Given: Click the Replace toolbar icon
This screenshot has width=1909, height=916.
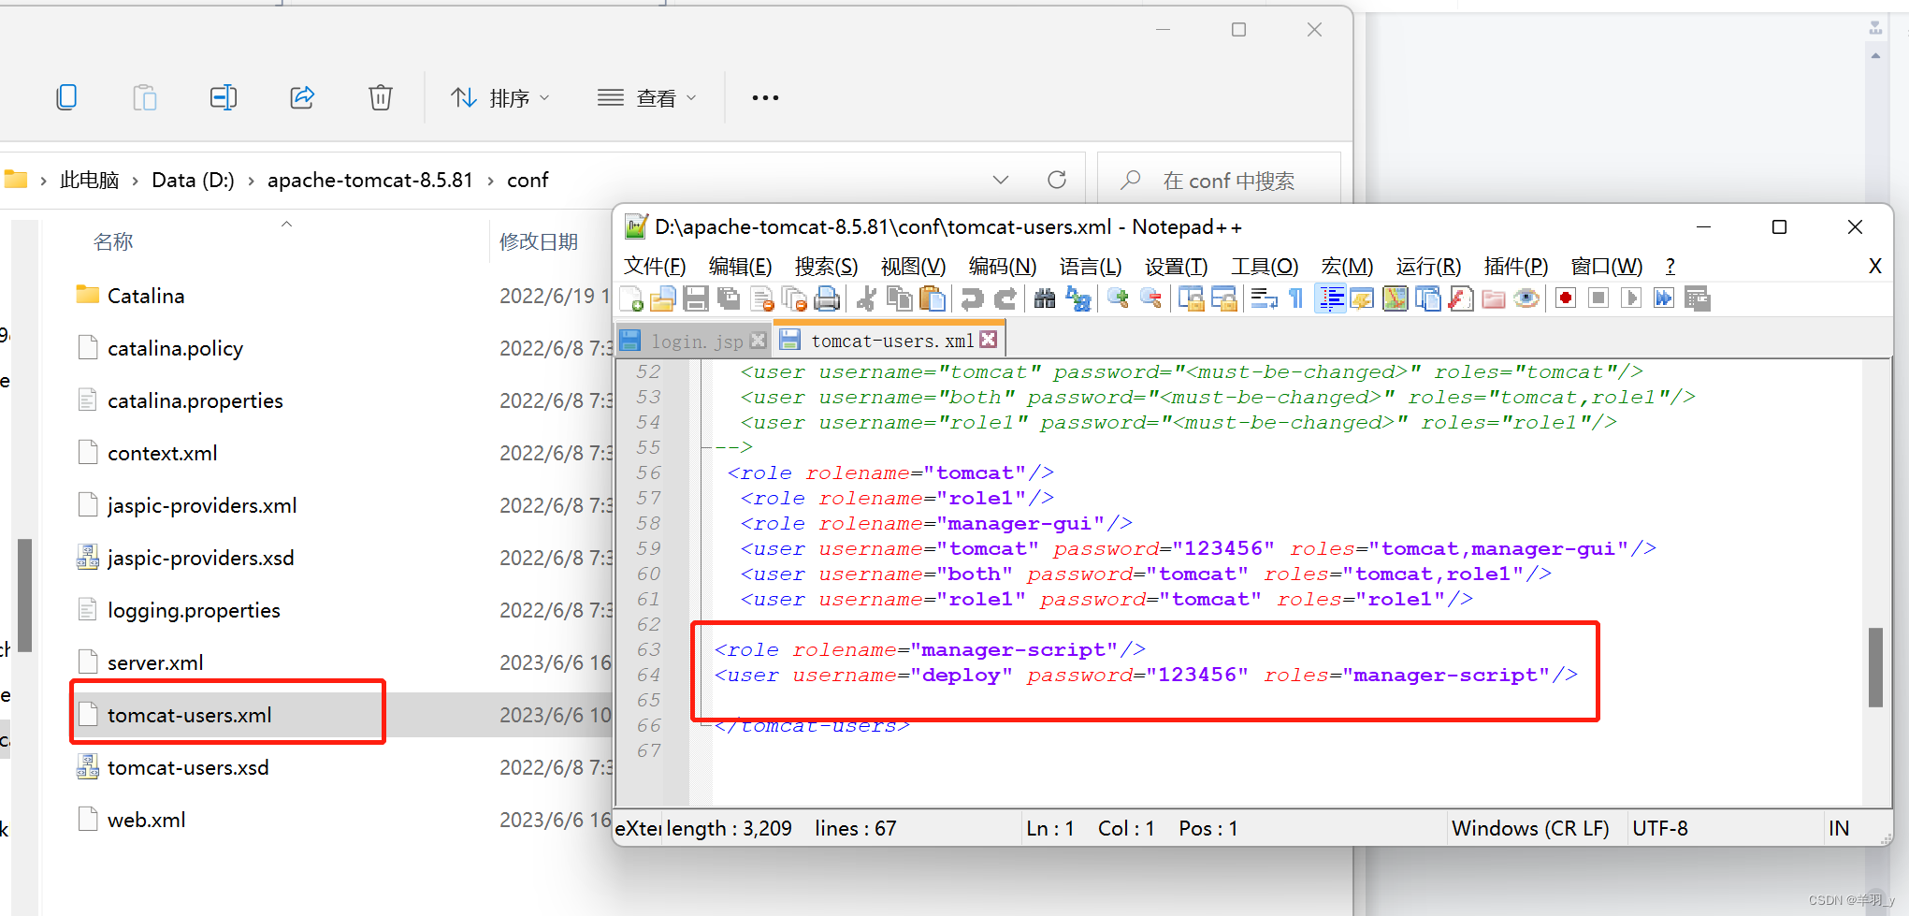Looking at the screenshot, I should (x=1078, y=298).
